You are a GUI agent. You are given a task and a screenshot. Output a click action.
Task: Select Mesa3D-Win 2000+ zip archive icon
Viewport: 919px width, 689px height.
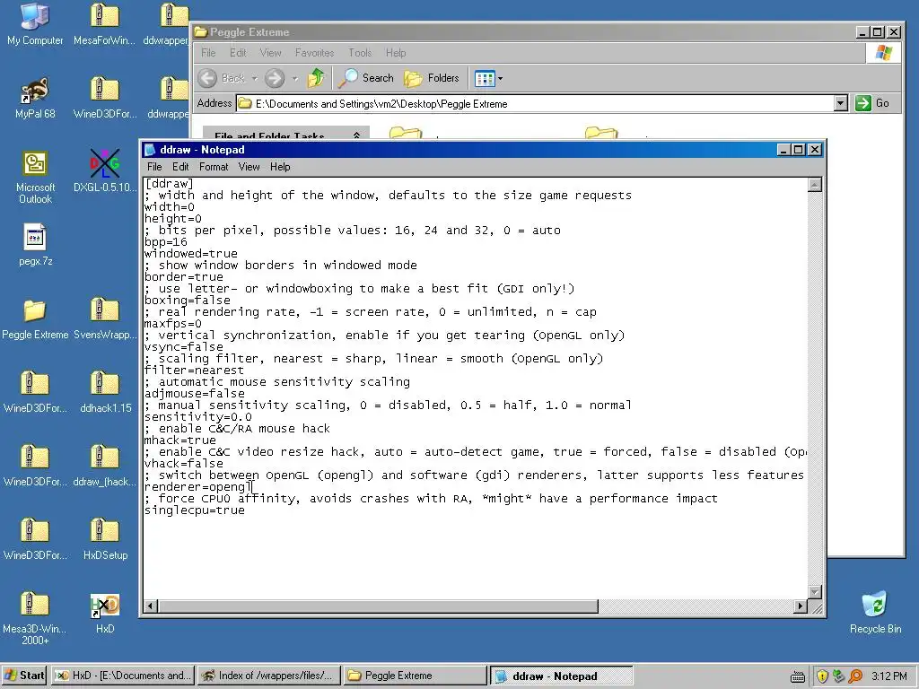click(35, 618)
